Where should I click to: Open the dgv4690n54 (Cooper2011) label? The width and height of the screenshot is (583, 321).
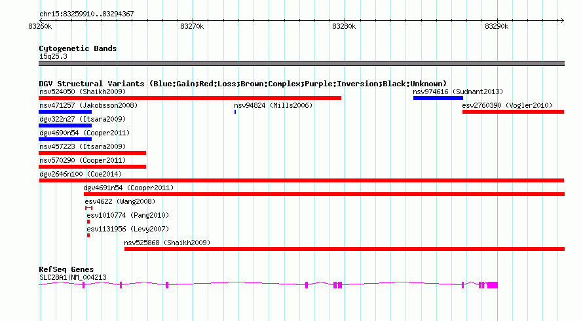click(85, 133)
